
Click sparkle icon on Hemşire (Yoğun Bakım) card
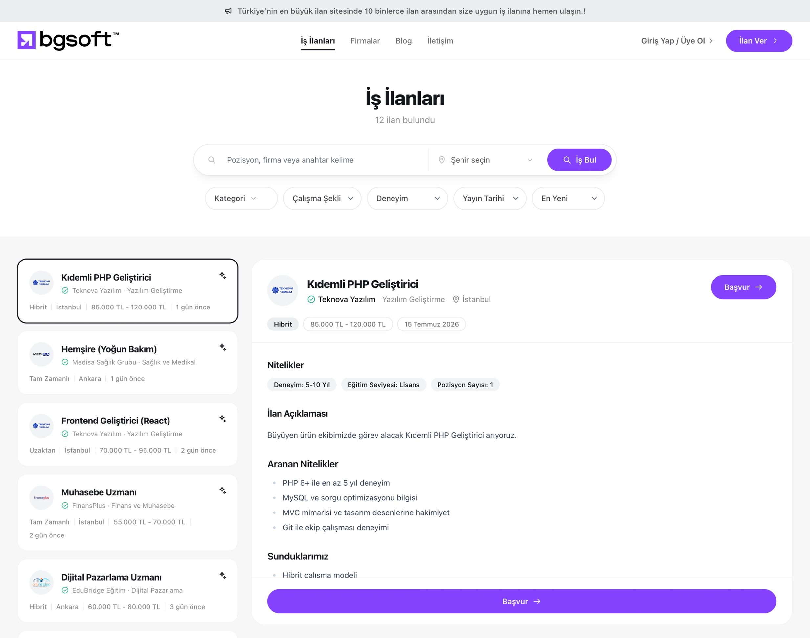click(x=223, y=347)
